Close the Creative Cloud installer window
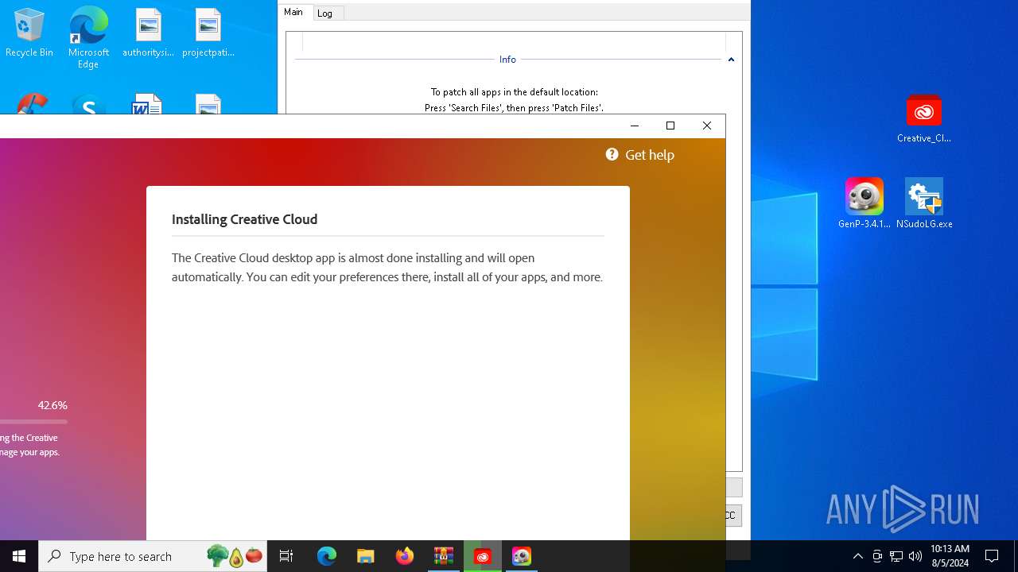 coord(707,126)
